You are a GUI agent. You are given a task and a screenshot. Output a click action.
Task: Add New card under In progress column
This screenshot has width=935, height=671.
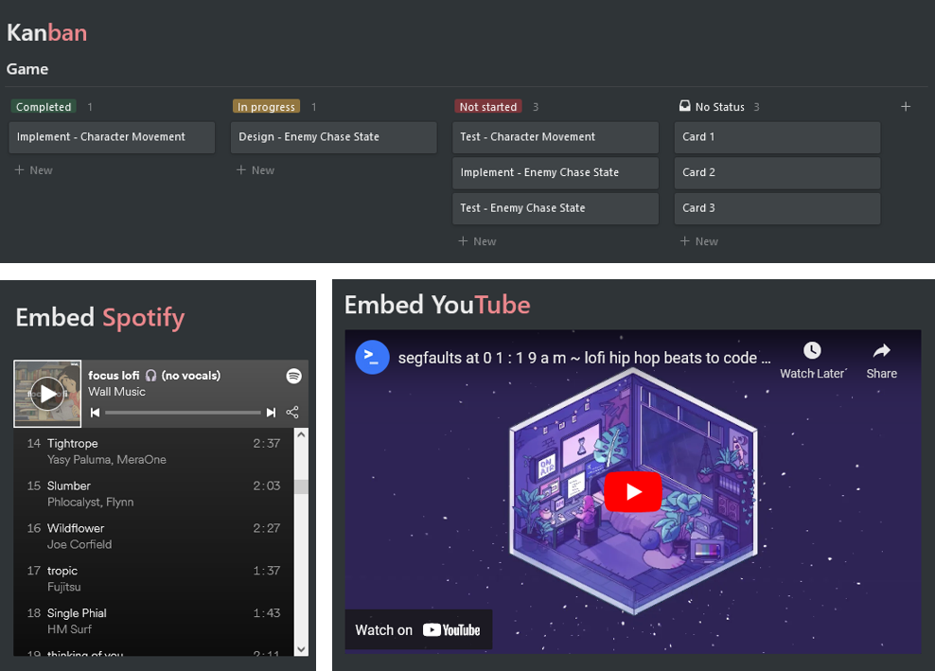[256, 170]
